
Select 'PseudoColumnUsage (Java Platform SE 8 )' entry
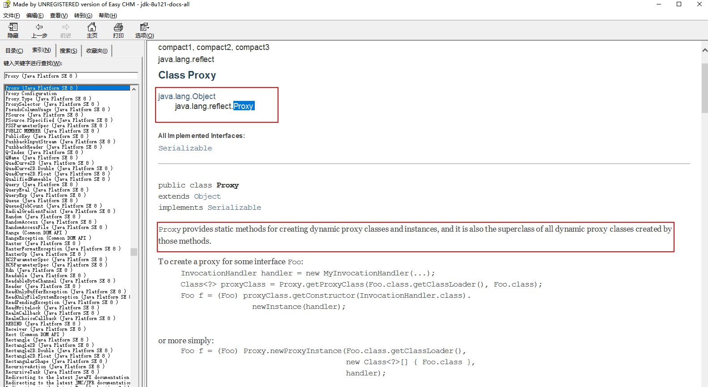tap(57, 109)
